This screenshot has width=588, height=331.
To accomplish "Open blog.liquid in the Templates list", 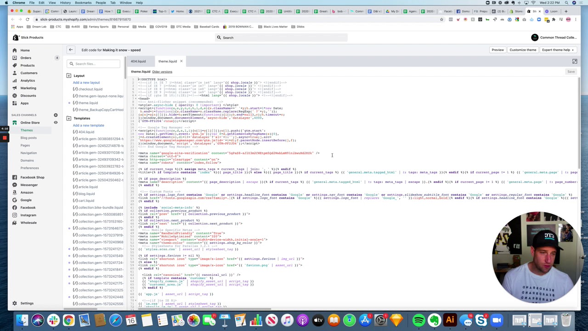I will point(86,194).
